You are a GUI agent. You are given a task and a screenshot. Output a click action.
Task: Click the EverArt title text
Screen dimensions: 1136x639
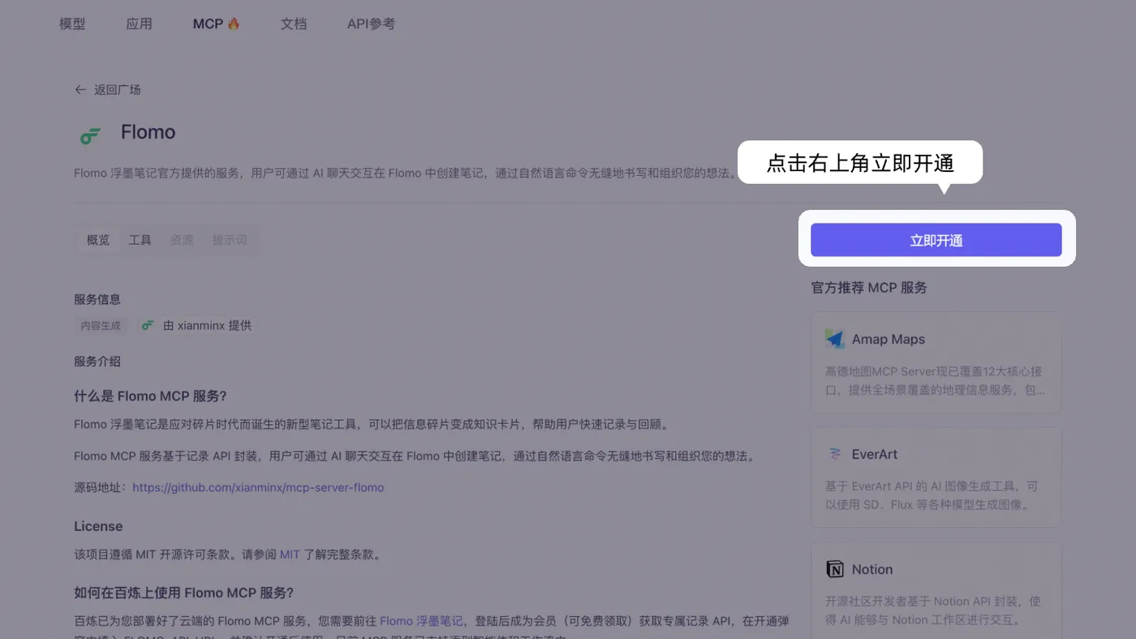[x=875, y=454]
